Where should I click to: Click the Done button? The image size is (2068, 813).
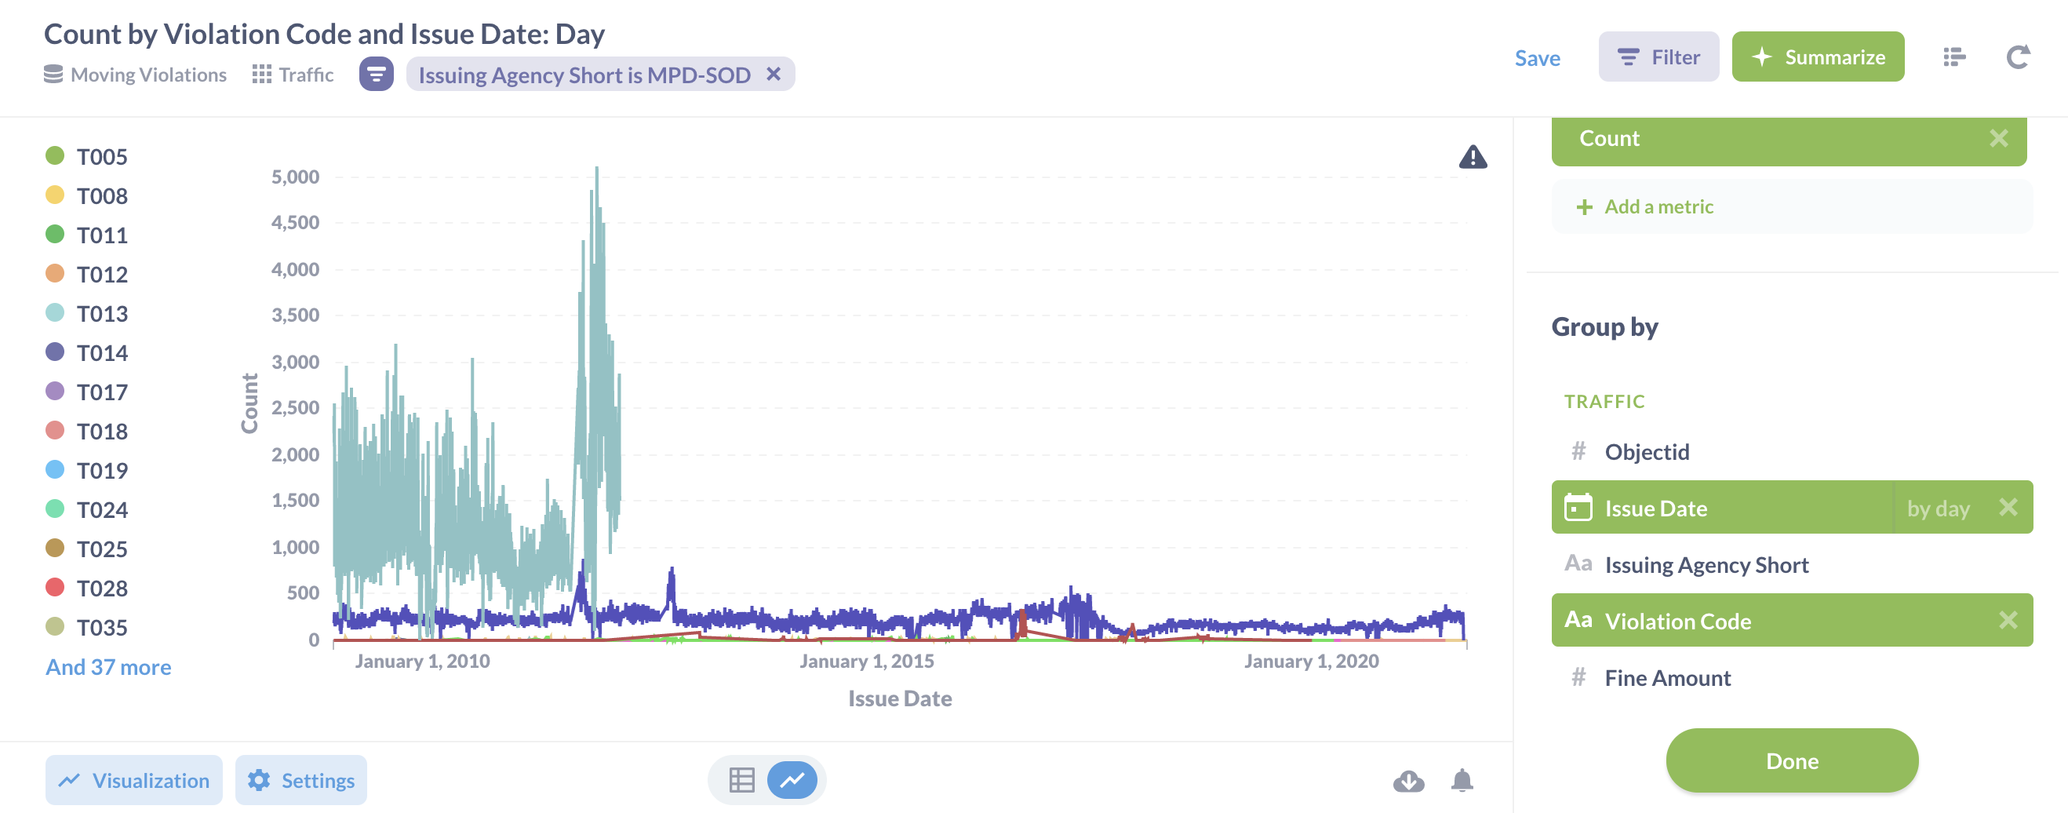tap(1791, 760)
